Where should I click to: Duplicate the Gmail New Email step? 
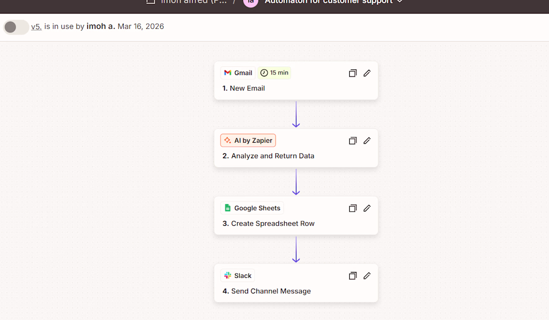click(353, 73)
